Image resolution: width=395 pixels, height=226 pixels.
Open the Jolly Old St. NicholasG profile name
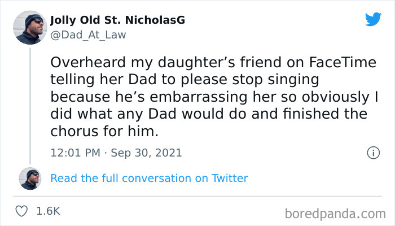pyautogui.click(x=117, y=21)
